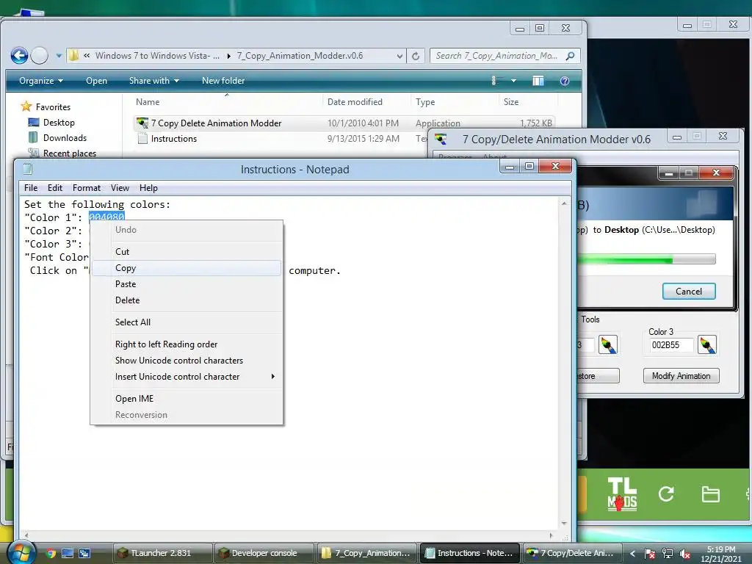Sort files by the Size column header
Screen dimensions: 752x564
tap(511, 101)
